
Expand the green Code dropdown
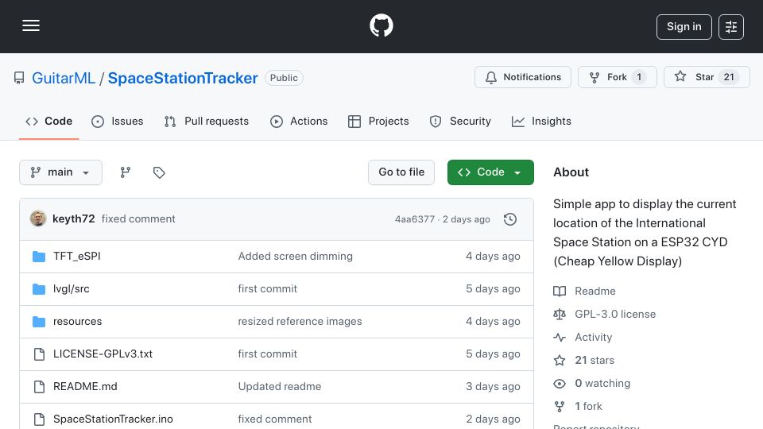point(490,172)
